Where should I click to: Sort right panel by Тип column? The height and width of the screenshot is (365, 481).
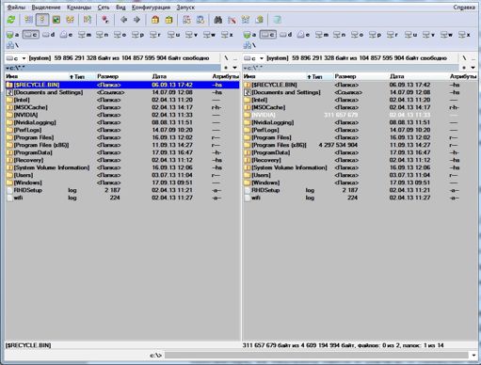(x=319, y=76)
